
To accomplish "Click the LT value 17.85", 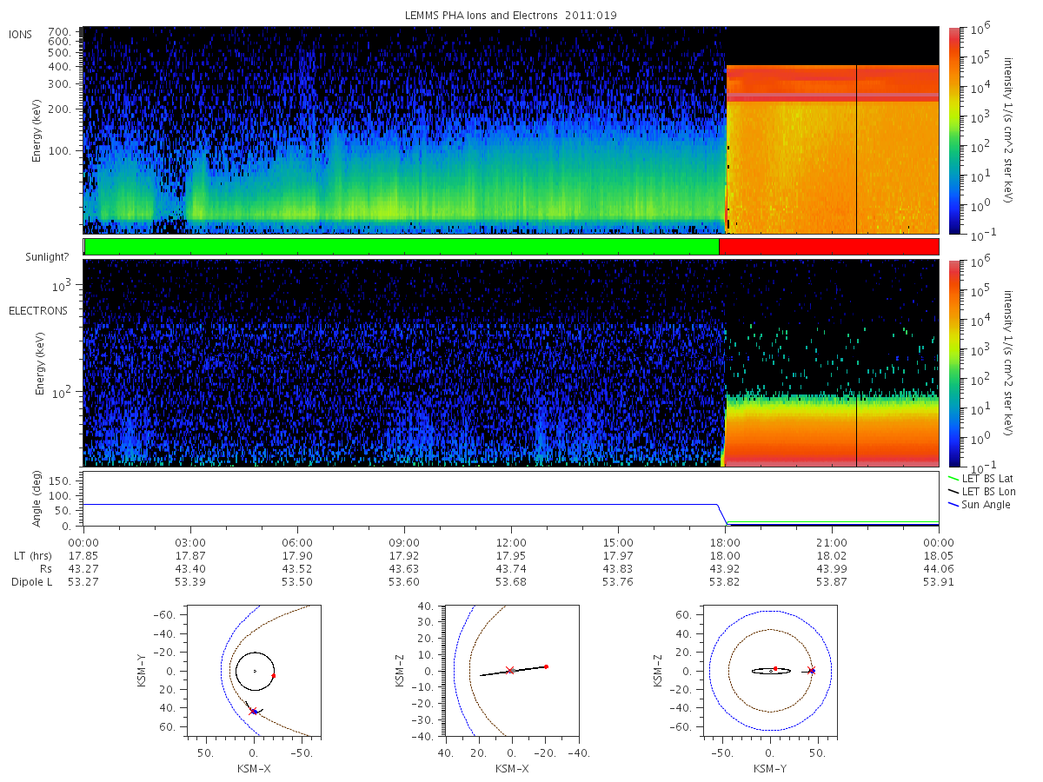I will tap(83, 555).
